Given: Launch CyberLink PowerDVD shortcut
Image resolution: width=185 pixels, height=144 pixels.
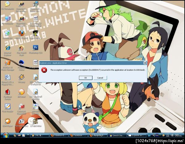Looking at the screenshot, I should [x=22, y=109].
